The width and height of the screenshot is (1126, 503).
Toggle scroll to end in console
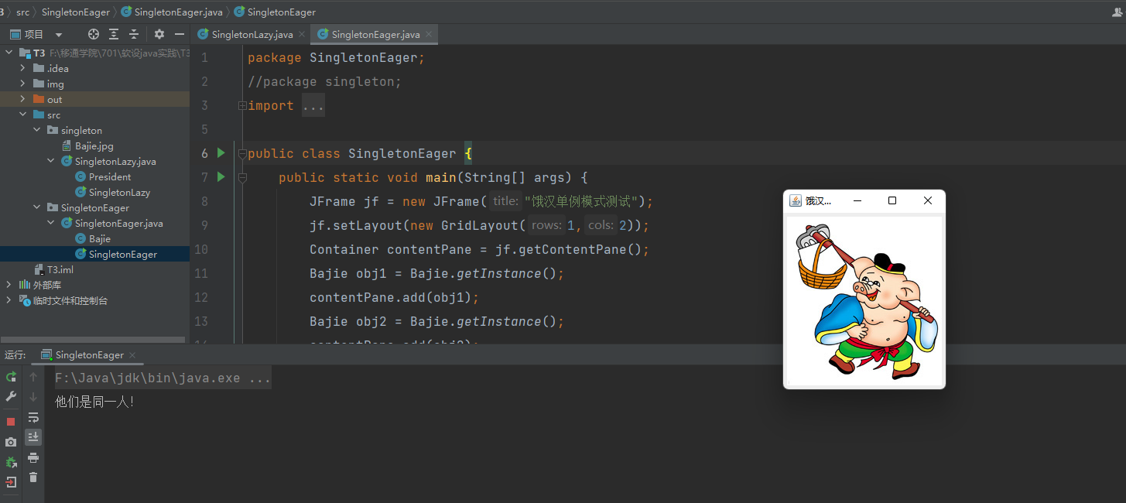pos(33,437)
